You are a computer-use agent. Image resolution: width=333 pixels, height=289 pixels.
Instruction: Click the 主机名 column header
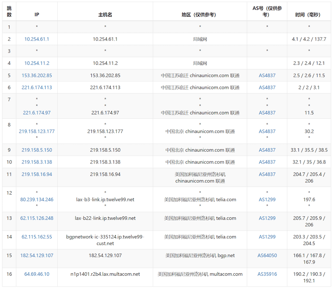105,15
